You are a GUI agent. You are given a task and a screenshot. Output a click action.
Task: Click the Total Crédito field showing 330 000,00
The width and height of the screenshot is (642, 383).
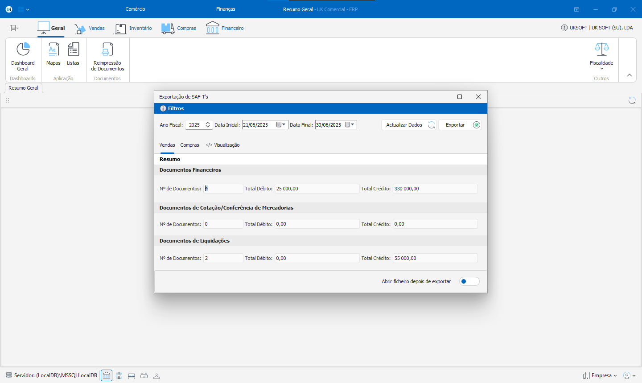(435, 189)
